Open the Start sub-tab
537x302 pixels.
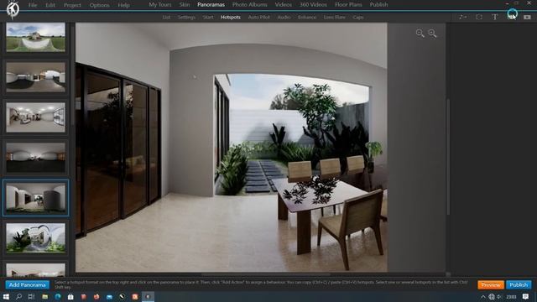pyautogui.click(x=208, y=17)
